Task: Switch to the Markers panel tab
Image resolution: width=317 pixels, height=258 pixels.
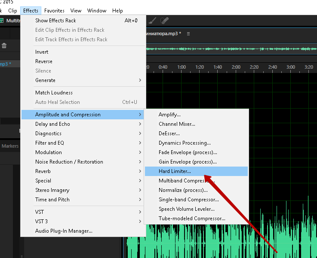Action: pos(10,146)
